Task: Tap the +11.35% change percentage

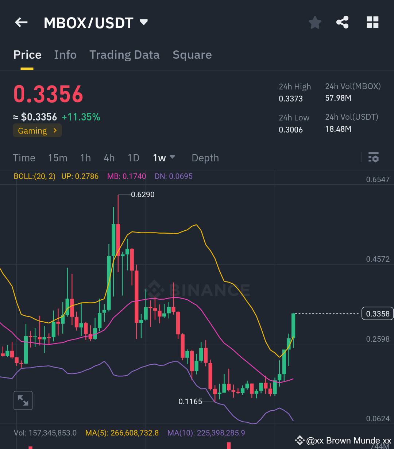Action: [81, 117]
